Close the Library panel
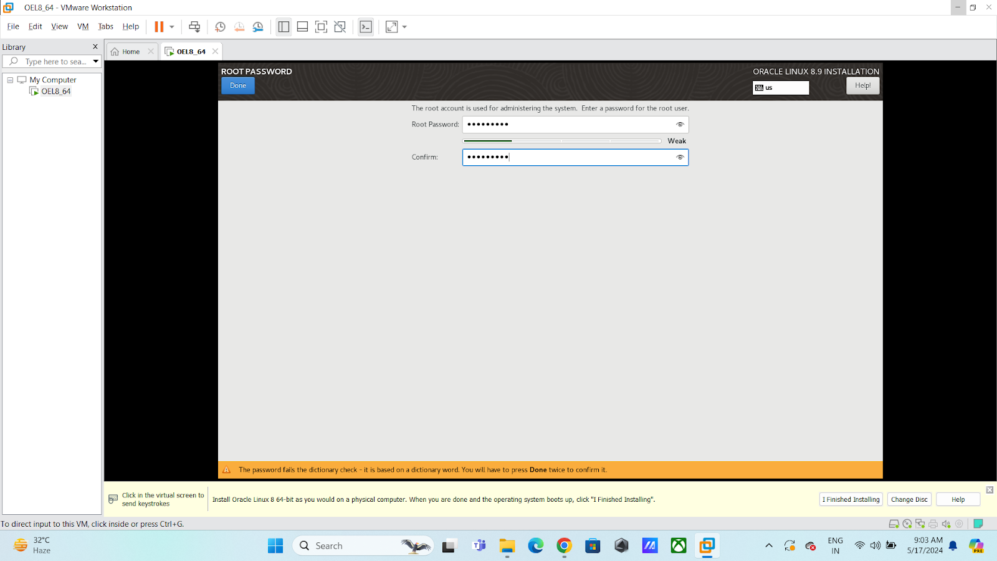The height and width of the screenshot is (561, 997). (95, 47)
